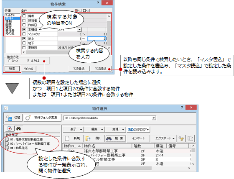Click the 物件フォルダ変更 icon button
234x179 pixels.
[x=43, y=118]
